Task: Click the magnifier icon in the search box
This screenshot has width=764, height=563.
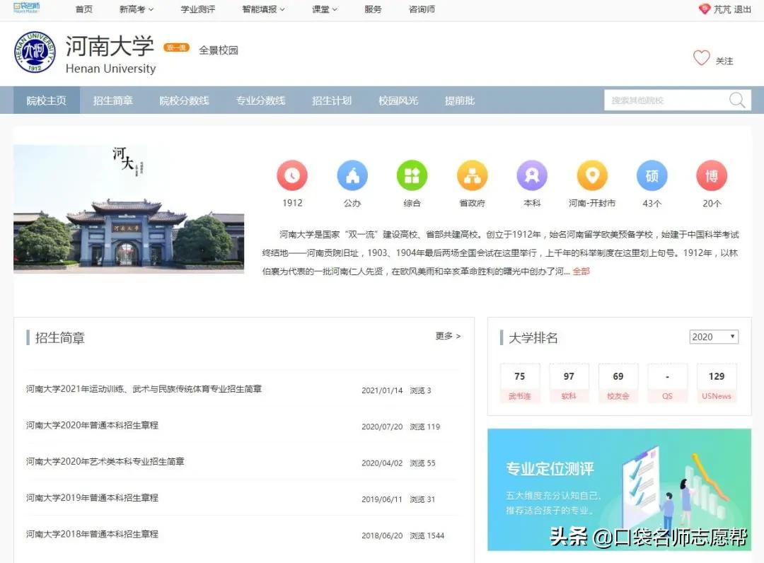Action: [x=737, y=100]
